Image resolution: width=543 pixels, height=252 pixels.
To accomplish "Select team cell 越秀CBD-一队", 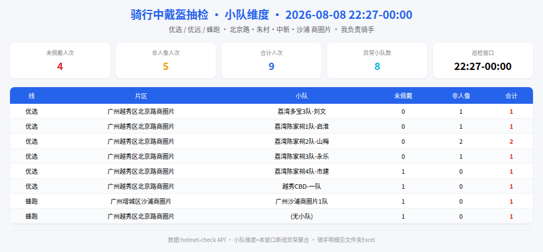I will [x=302, y=187].
